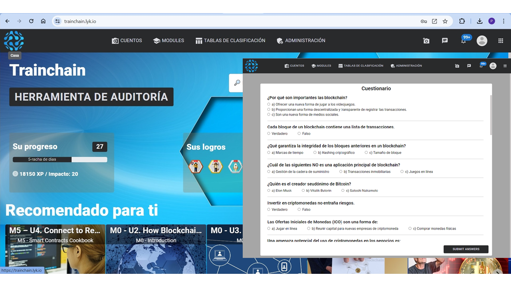The width and height of the screenshot is (511, 287).
Task: Select answer b) Vitalik Buterin
Action: 303,191
